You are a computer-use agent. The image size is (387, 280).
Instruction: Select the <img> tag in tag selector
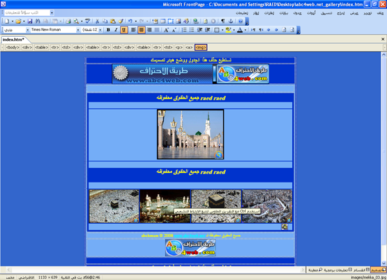point(201,47)
